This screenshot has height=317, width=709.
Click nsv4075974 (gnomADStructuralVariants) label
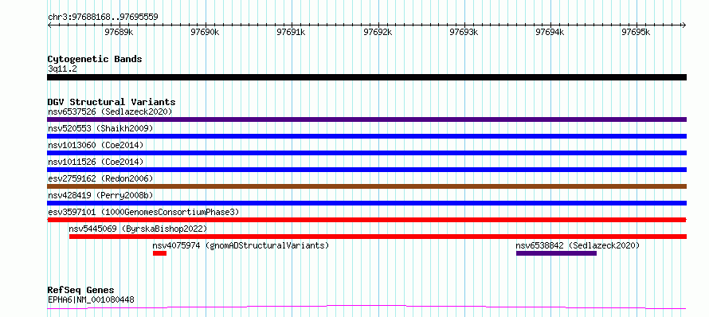pyautogui.click(x=241, y=245)
